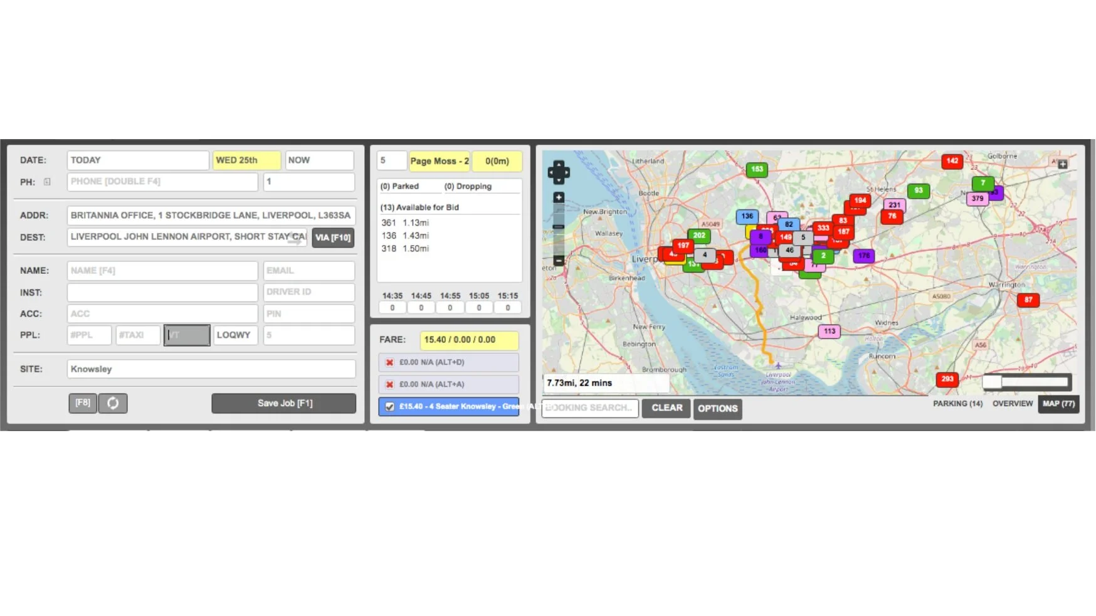Switch to the OVERVIEW tab
The image size is (1096, 616).
(x=1012, y=404)
